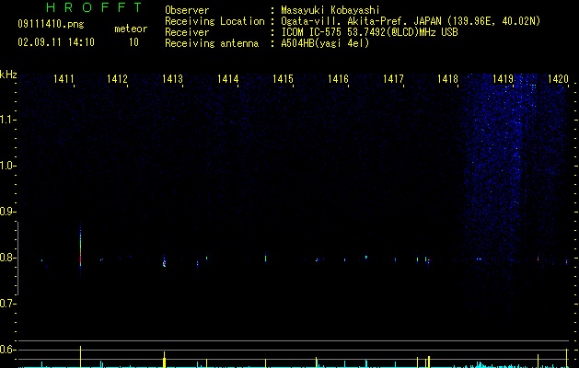
Task: Click the date stamp 02.09.11 14:10
Action: [56, 42]
